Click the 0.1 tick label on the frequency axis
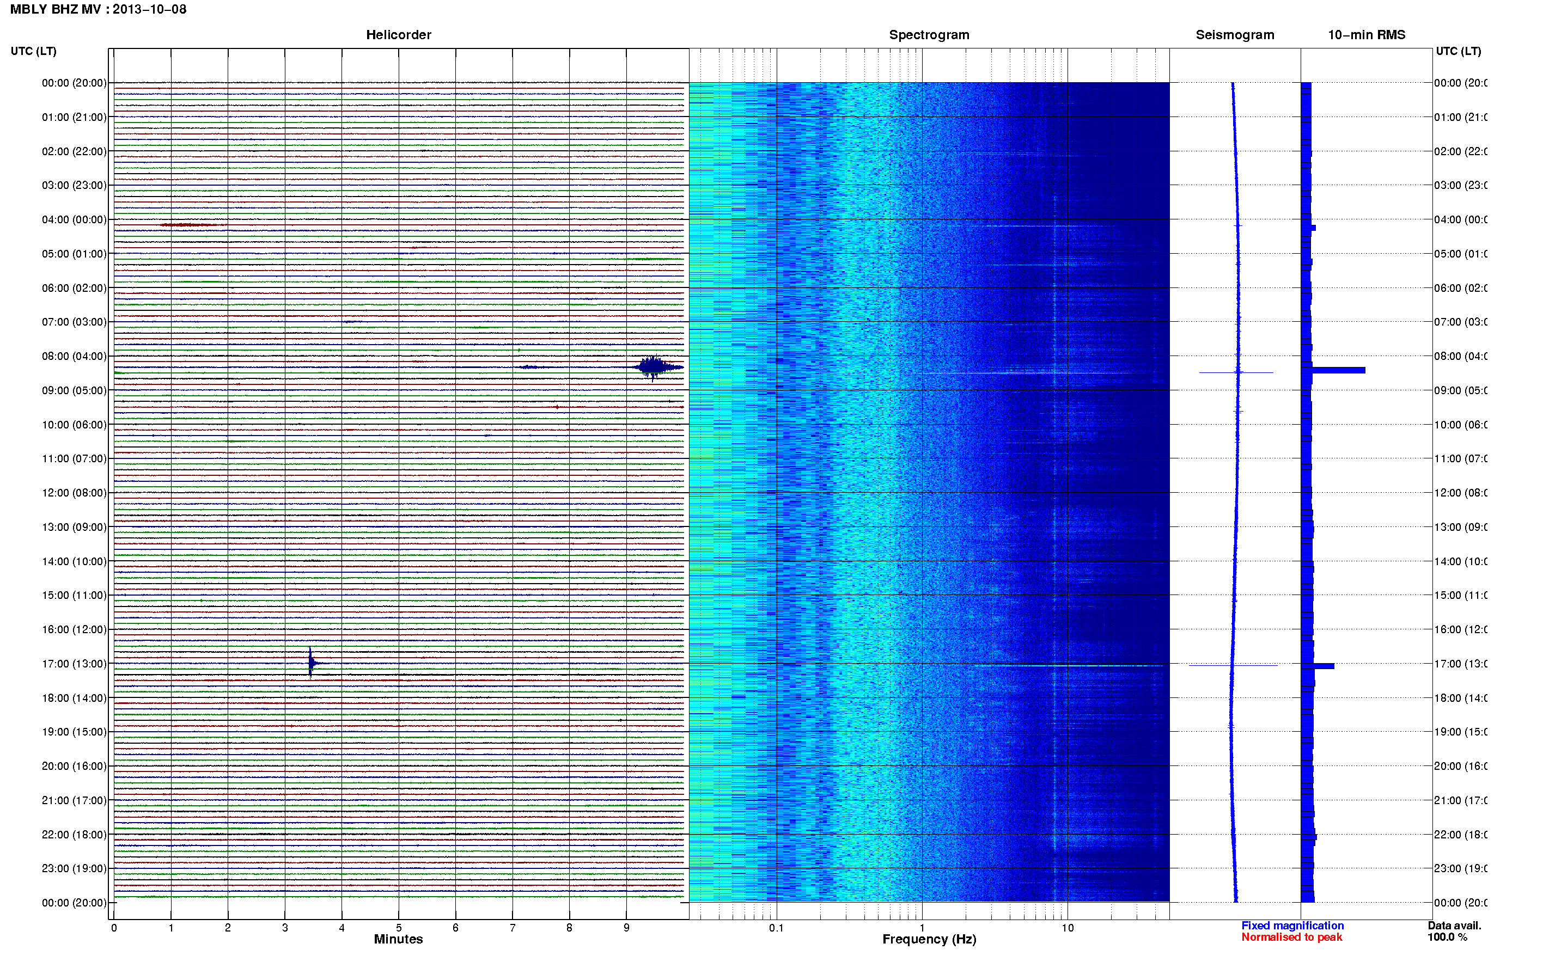The image size is (1549, 968). 776,928
